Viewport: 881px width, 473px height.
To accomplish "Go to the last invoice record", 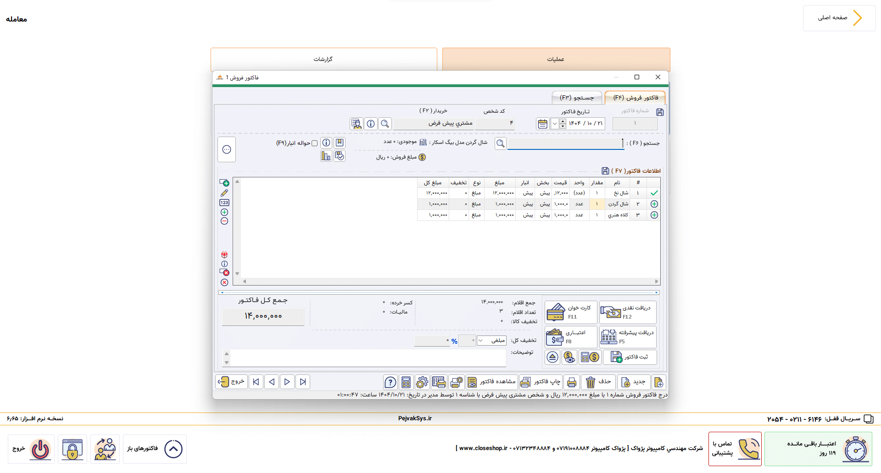I will (x=303, y=382).
